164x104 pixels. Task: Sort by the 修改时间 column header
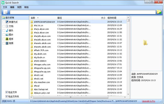(116, 18)
